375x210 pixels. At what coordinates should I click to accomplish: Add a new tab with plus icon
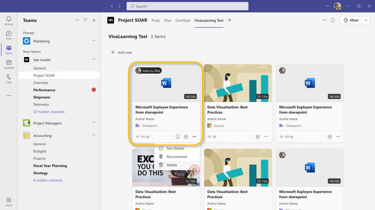coord(230,20)
